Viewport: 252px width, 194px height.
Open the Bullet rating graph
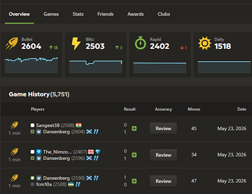(x=31, y=65)
